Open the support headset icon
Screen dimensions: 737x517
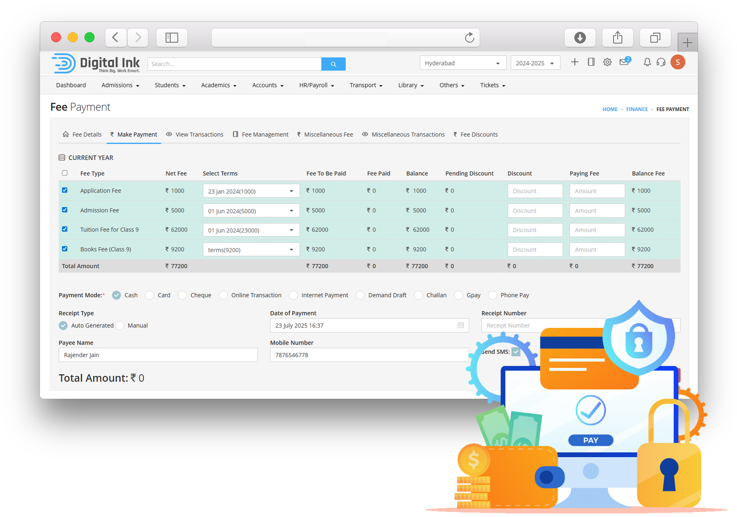tap(661, 62)
